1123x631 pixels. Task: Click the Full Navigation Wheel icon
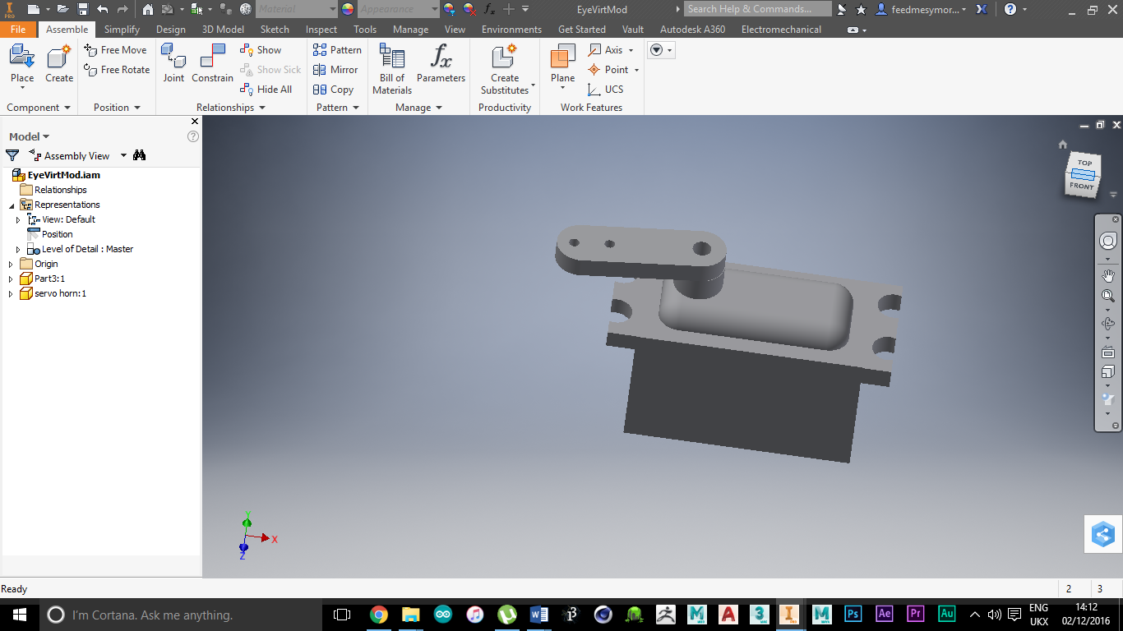(1108, 241)
